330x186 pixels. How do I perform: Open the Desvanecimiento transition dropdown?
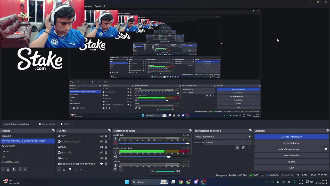pos(223,137)
